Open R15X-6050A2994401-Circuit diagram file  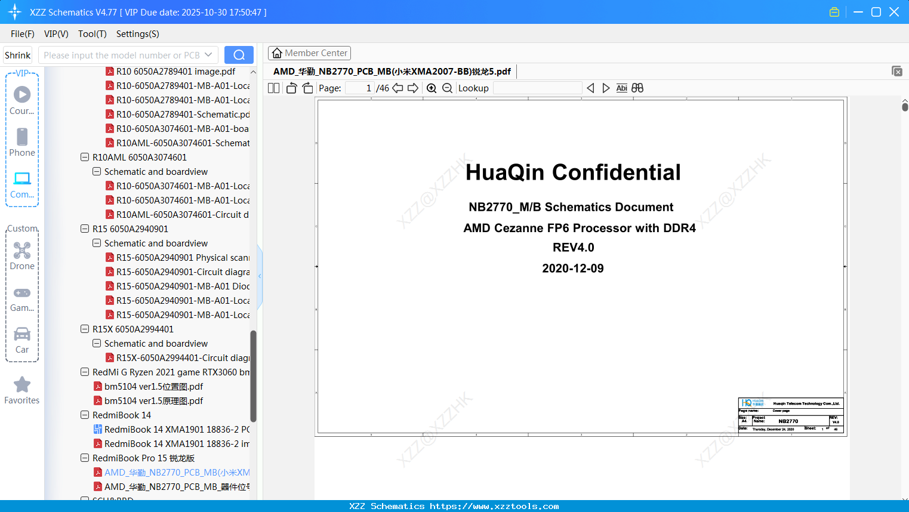[x=178, y=358]
